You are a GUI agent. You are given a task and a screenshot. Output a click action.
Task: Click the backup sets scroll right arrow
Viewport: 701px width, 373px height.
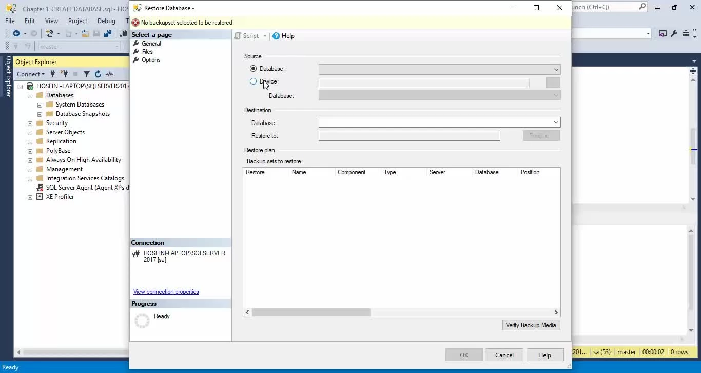pyautogui.click(x=556, y=312)
